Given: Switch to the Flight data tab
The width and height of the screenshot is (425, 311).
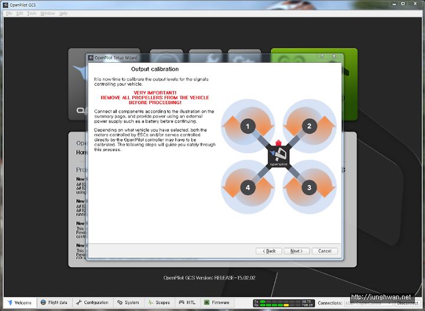Looking at the screenshot, I should pos(54,302).
